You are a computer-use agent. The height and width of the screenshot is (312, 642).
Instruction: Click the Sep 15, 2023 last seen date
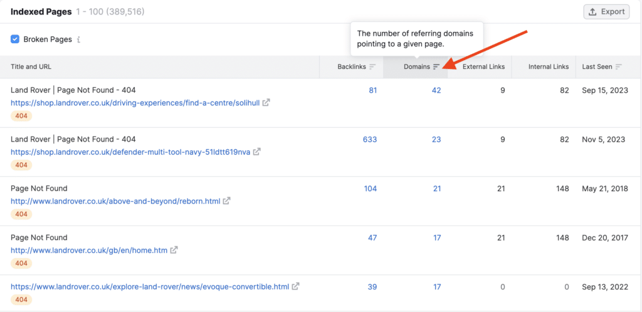pos(605,90)
